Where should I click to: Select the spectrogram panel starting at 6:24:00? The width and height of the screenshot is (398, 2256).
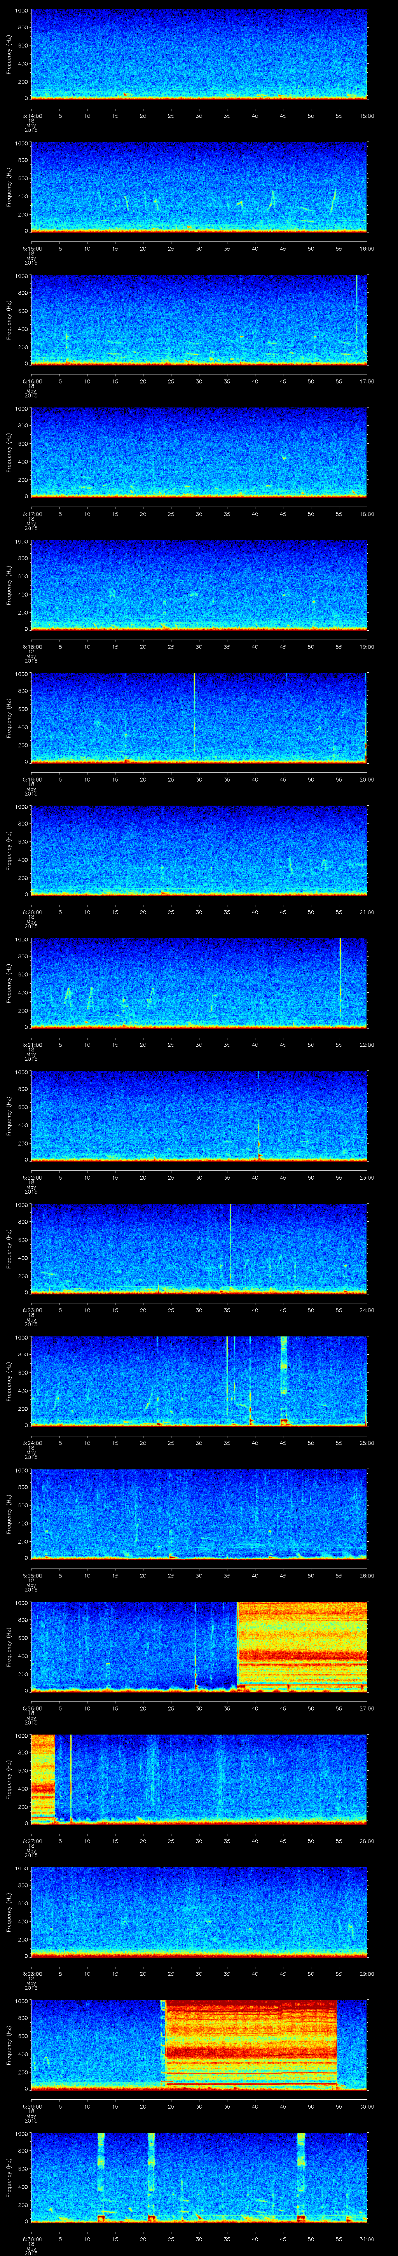(199, 1381)
